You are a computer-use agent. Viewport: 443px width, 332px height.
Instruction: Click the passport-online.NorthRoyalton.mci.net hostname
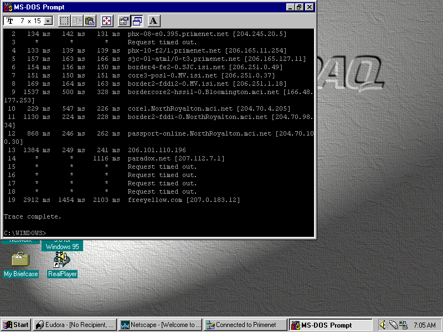click(x=199, y=133)
